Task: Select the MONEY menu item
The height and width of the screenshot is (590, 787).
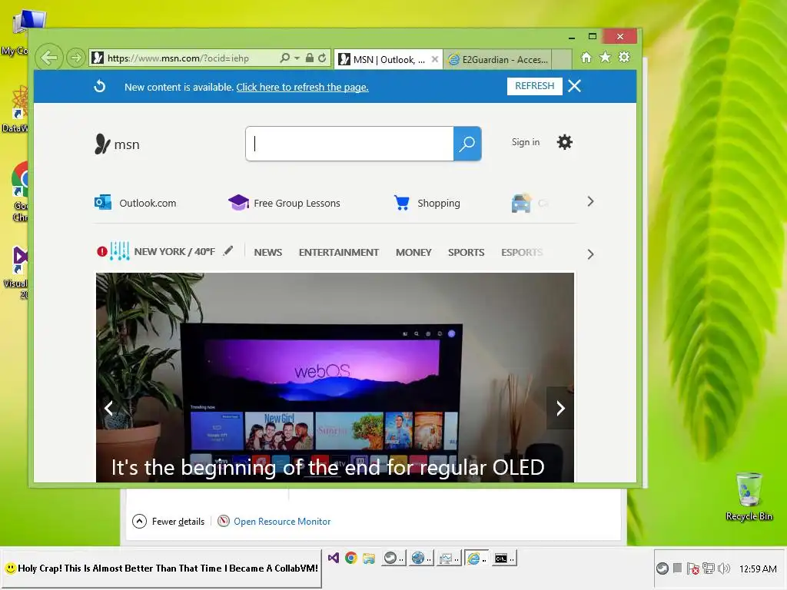Action: click(413, 252)
